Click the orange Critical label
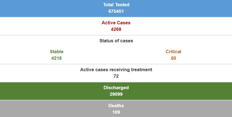232x117 pixels. [174, 52]
